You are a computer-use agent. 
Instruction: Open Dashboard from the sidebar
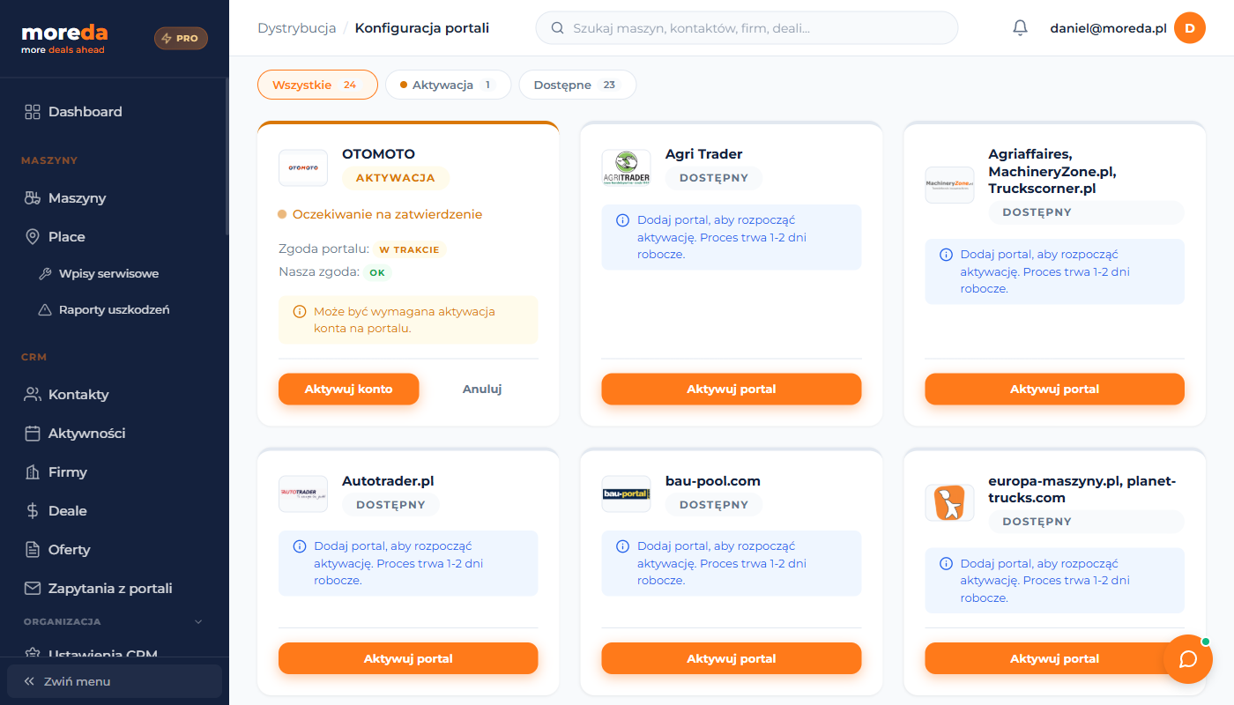point(85,112)
